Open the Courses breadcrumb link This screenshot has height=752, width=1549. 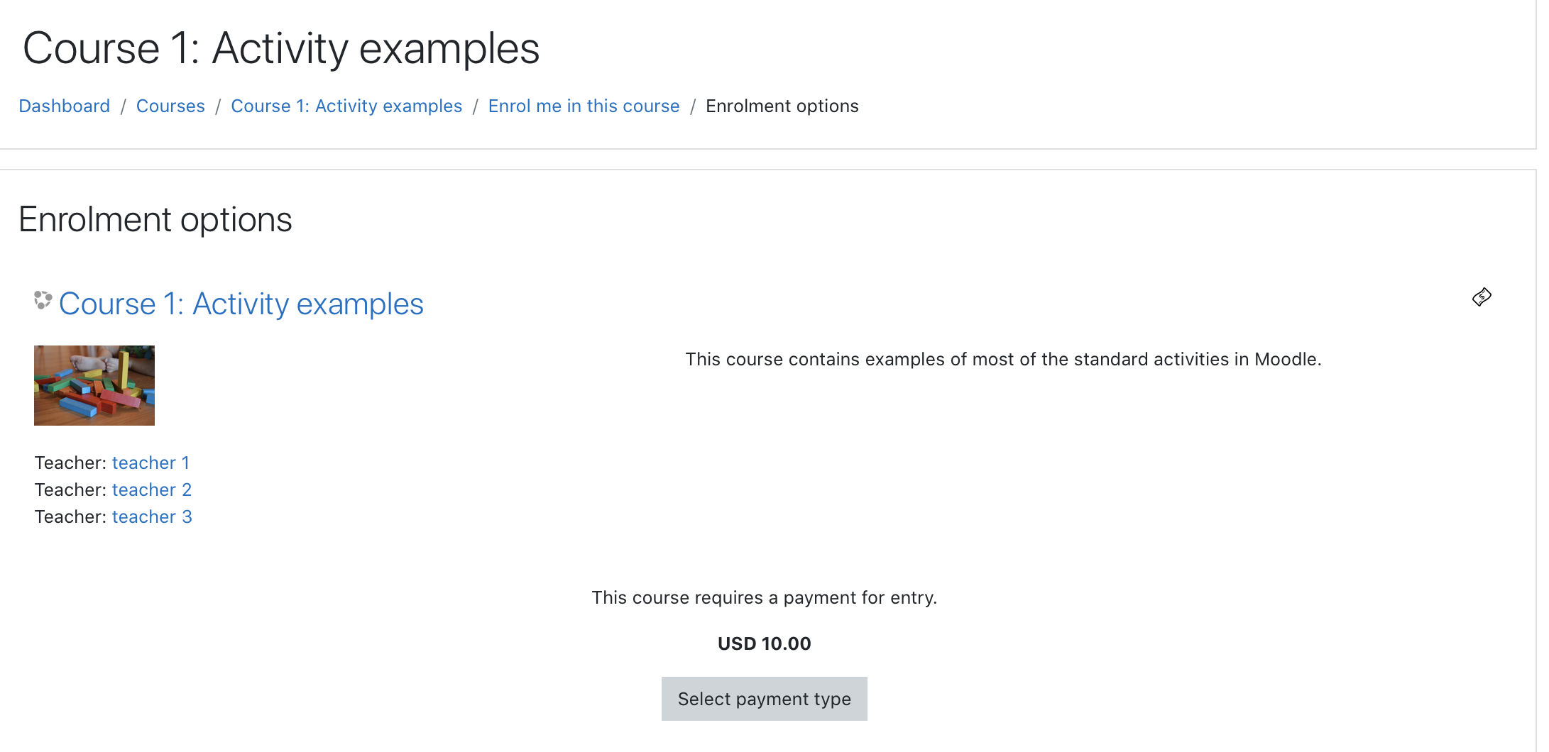click(x=170, y=106)
